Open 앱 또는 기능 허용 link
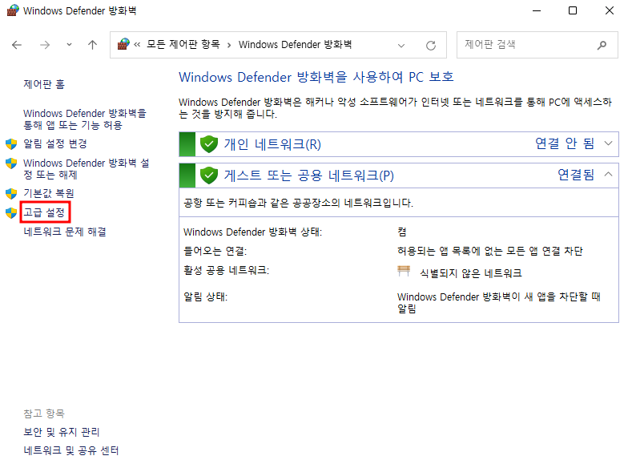The image size is (628, 472). (x=85, y=119)
